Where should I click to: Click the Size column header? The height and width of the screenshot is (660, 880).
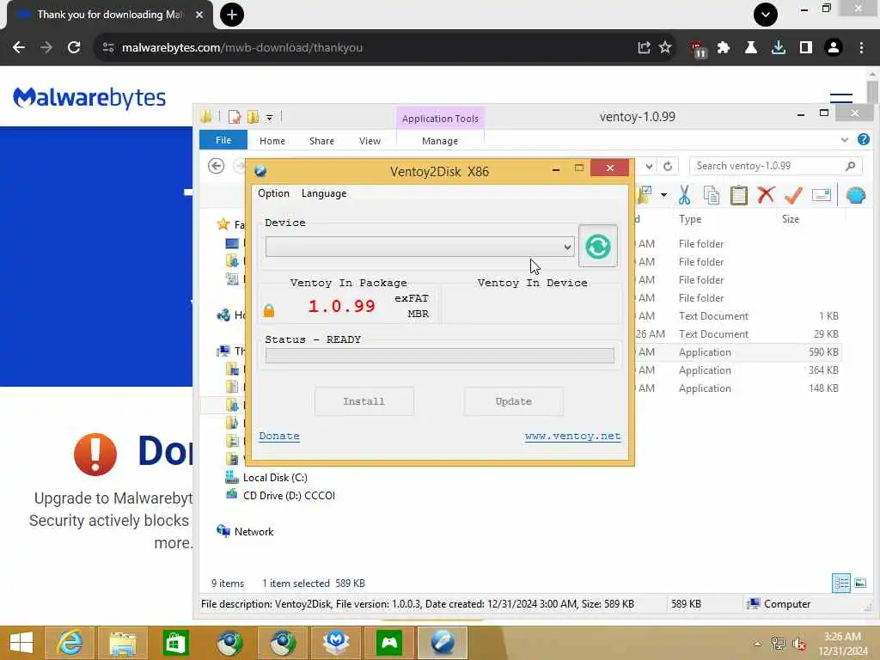click(x=791, y=219)
